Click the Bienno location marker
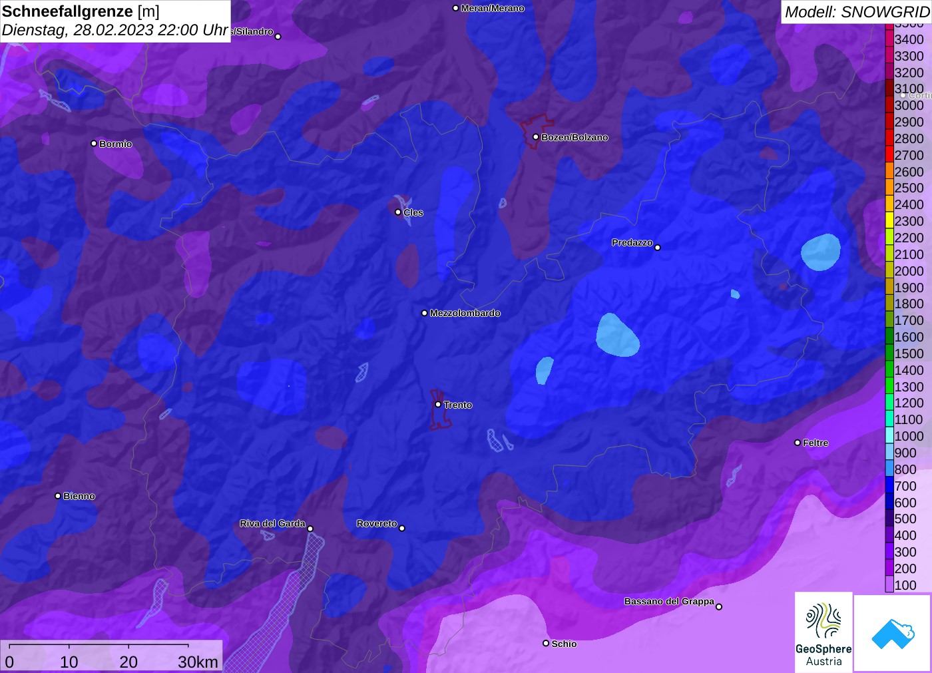The height and width of the screenshot is (673, 932). click(x=58, y=496)
